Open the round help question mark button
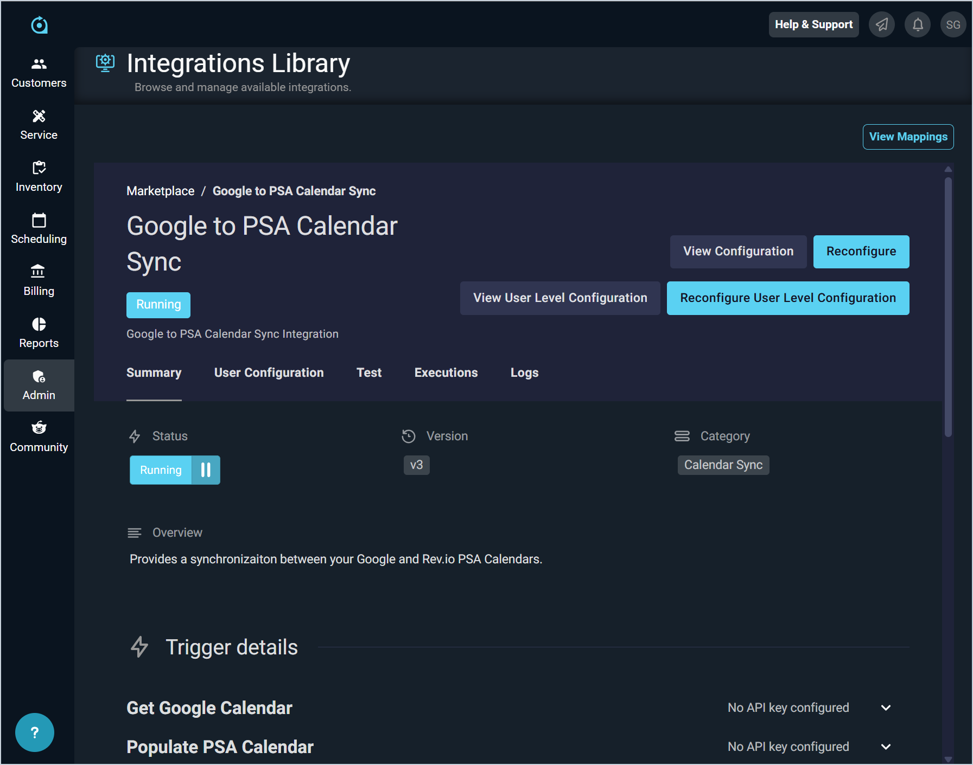The image size is (973, 765). (x=35, y=732)
